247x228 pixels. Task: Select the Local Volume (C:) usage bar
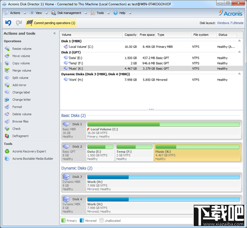coord(164,124)
